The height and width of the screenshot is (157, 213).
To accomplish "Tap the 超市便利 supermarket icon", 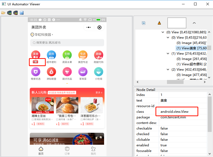I will 51,55.
